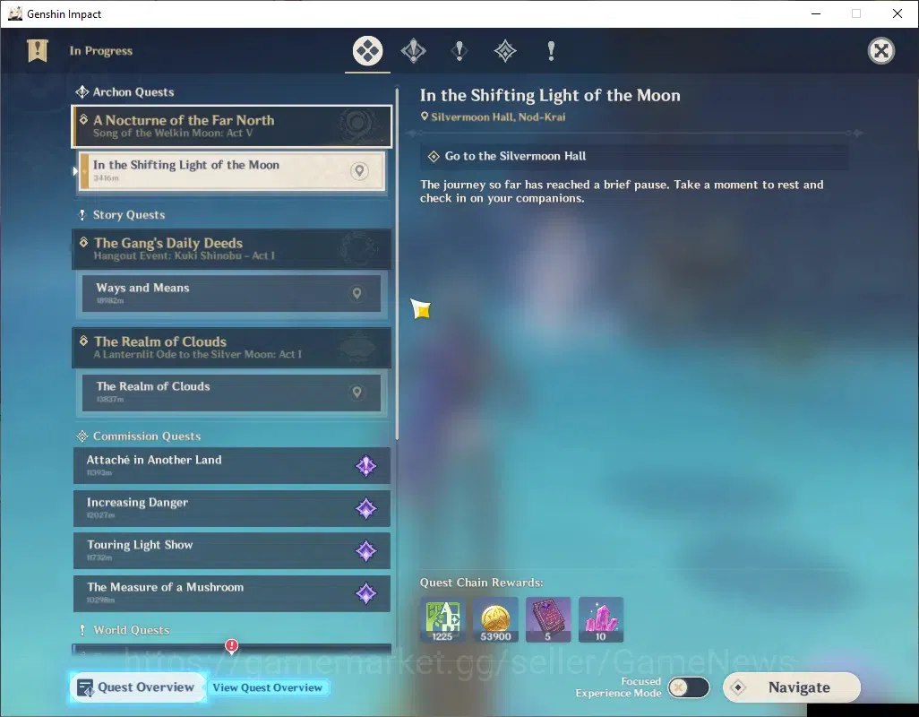Click location pin on Shifting Light quest
This screenshot has width=919, height=717.
point(359,170)
